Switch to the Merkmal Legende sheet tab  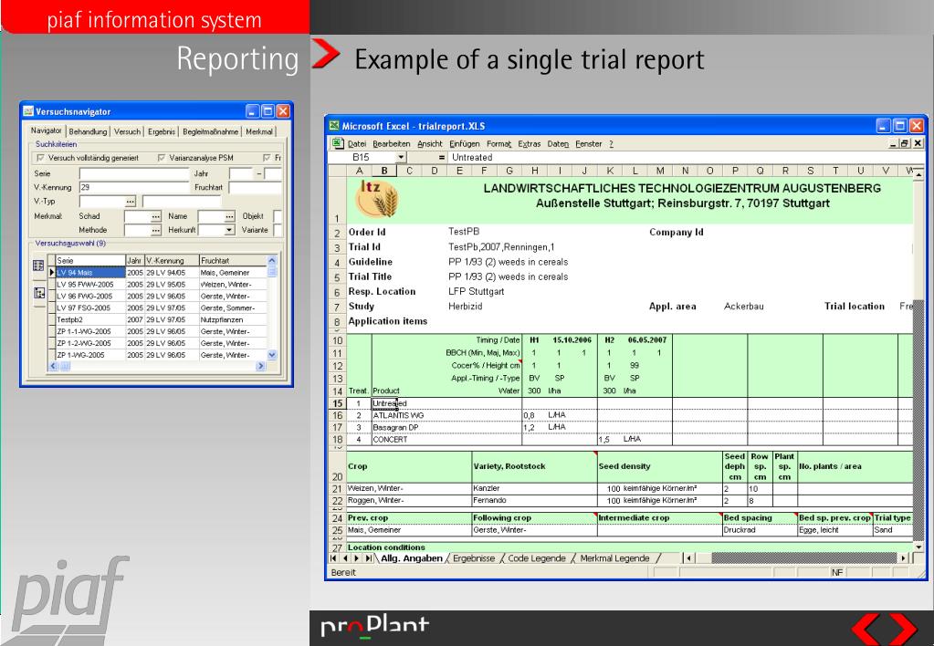pyautogui.click(x=614, y=558)
